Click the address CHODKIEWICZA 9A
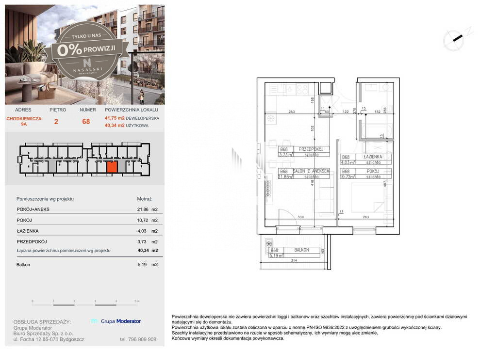The height and width of the screenshot is (351, 497). (24, 121)
